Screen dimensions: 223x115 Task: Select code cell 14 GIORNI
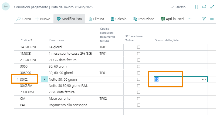coord(28,47)
